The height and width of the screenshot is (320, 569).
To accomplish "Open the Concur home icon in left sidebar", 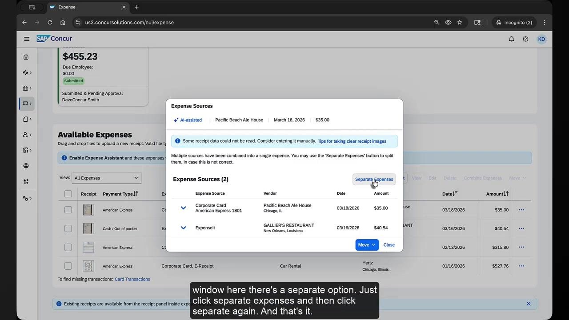I will [26, 57].
